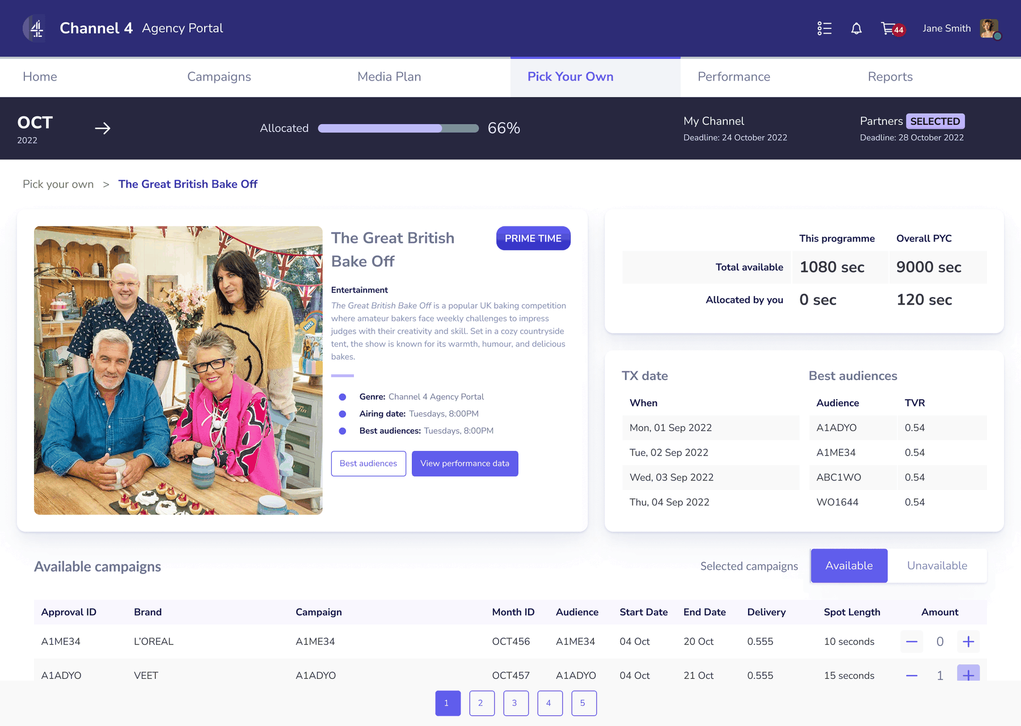Open the Reports tab

point(890,77)
